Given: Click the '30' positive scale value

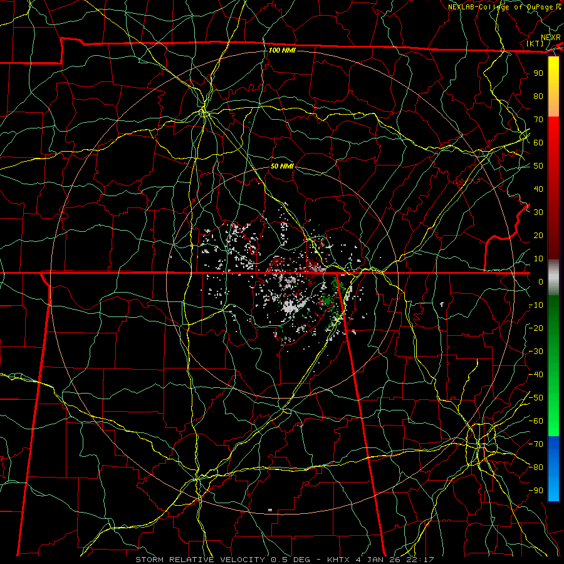Looking at the screenshot, I should [538, 212].
